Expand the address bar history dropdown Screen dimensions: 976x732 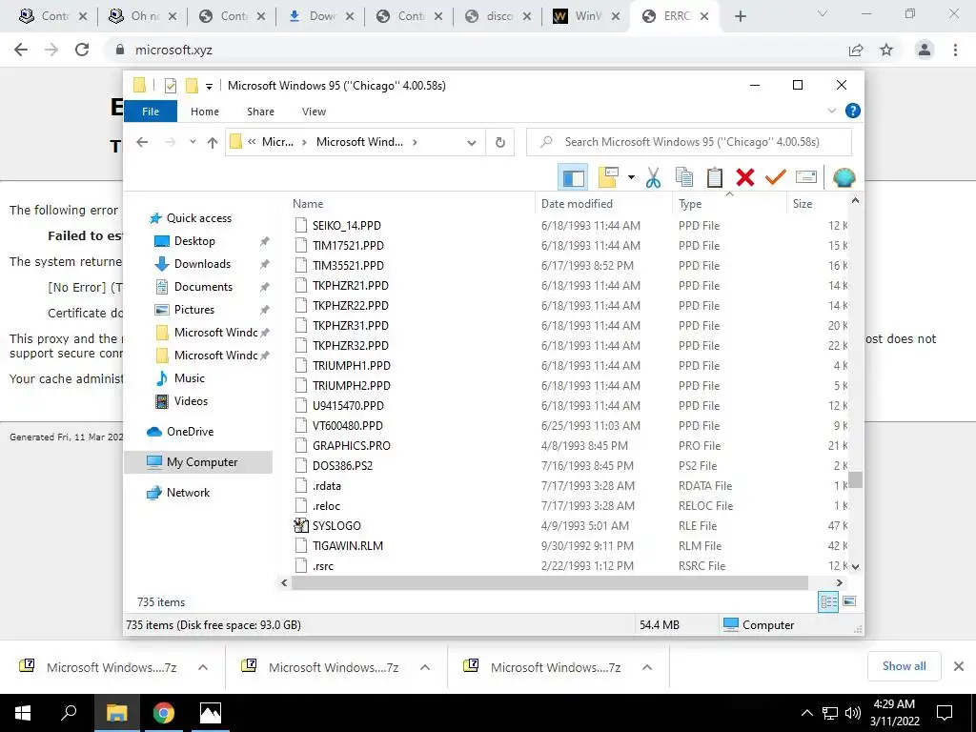[x=472, y=143]
